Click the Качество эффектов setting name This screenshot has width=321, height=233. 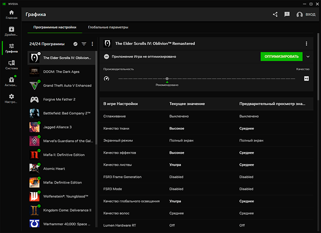(119, 153)
